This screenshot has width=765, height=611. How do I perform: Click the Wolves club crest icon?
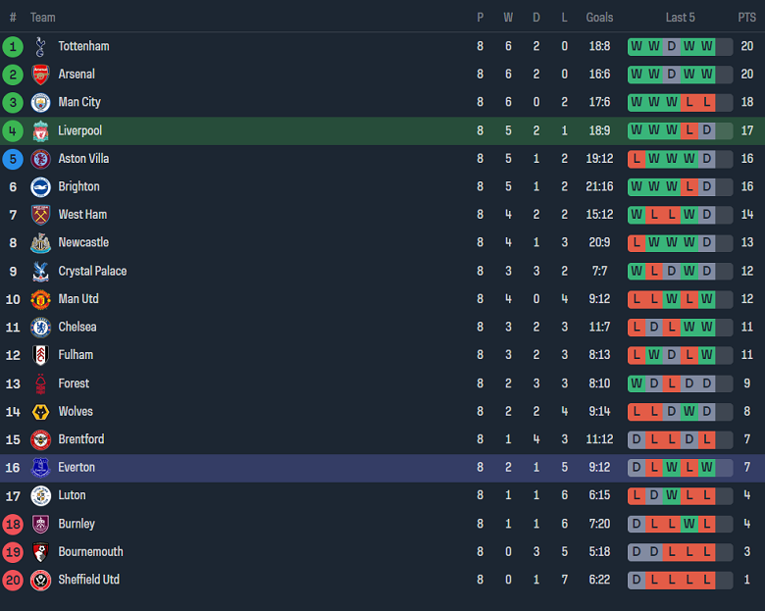[x=40, y=412]
